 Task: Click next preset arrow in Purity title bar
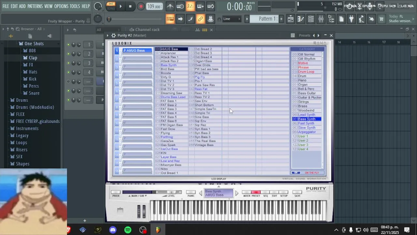click(318, 35)
